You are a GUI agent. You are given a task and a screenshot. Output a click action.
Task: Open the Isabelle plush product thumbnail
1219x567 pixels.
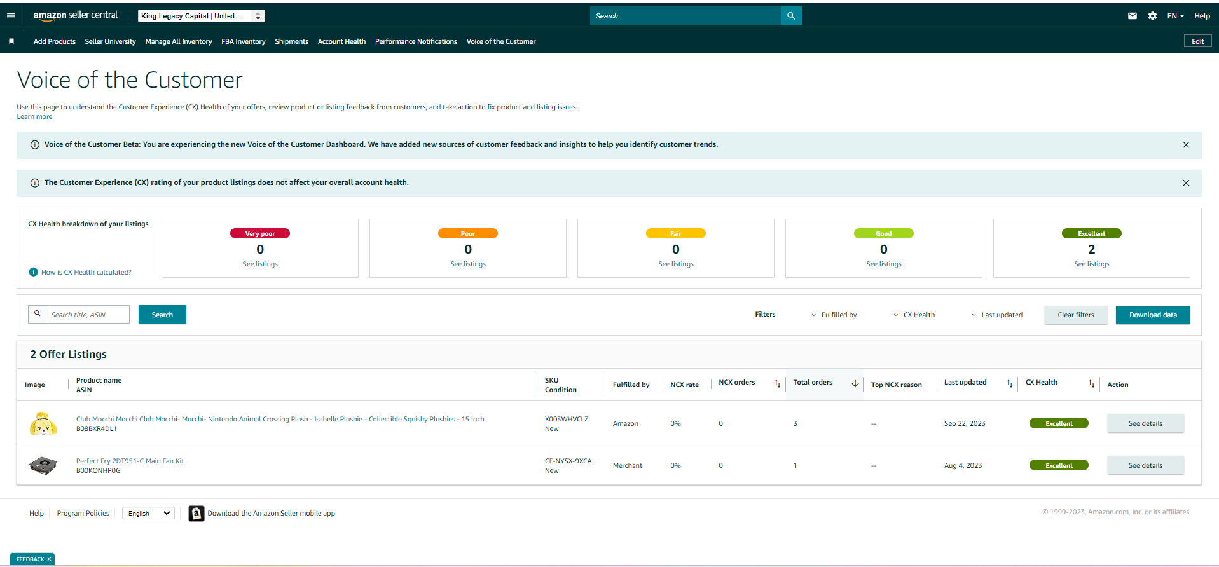tap(43, 423)
